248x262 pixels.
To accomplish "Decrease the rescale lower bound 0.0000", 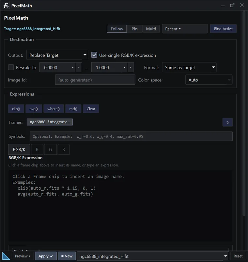I will coord(79,67).
